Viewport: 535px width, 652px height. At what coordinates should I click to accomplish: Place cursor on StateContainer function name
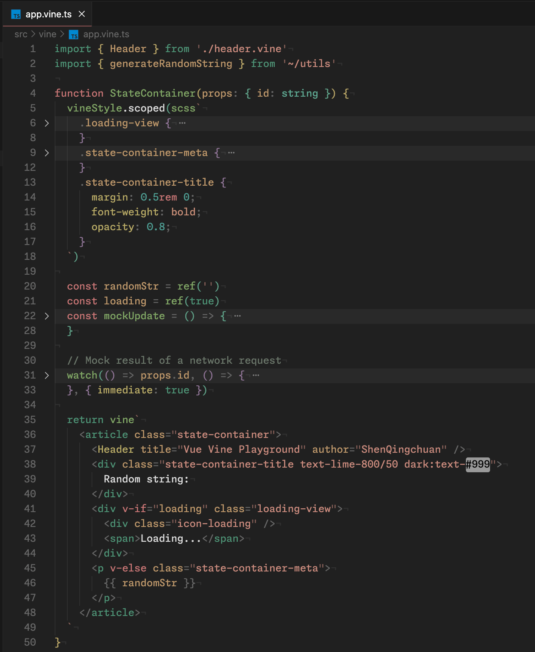[x=153, y=94]
